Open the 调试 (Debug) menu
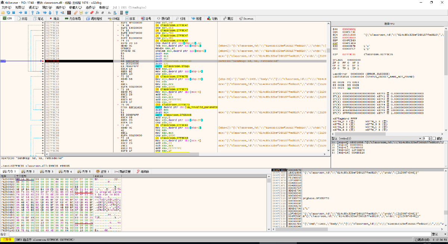 pos(33,7)
